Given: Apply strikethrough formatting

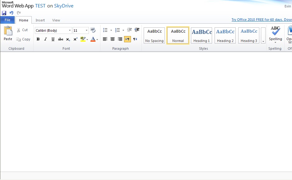Looking at the screenshot, I should [x=61, y=39].
